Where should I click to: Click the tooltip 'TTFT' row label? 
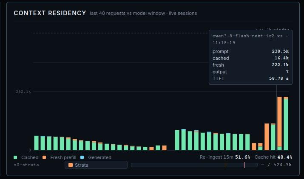point(218,78)
